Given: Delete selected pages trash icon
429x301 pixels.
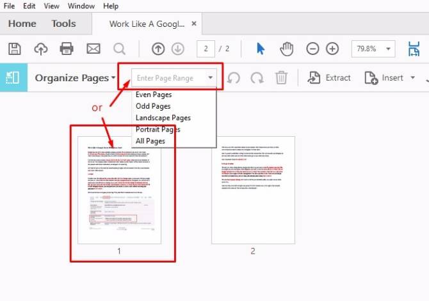Looking at the screenshot, I should click(281, 77).
